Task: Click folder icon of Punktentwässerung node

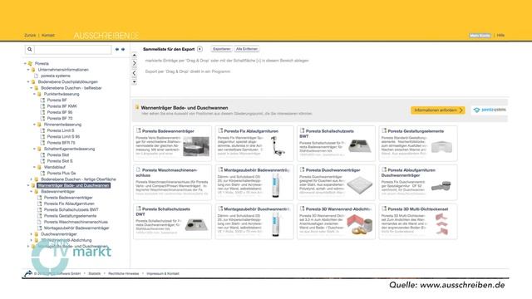Action: (39, 94)
